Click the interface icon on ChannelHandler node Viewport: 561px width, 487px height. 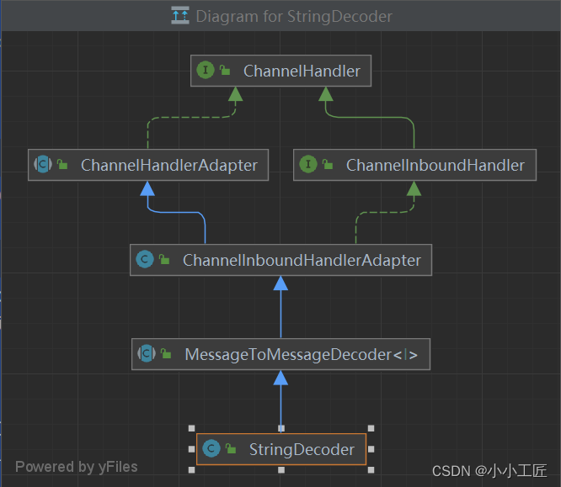tap(206, 71)
